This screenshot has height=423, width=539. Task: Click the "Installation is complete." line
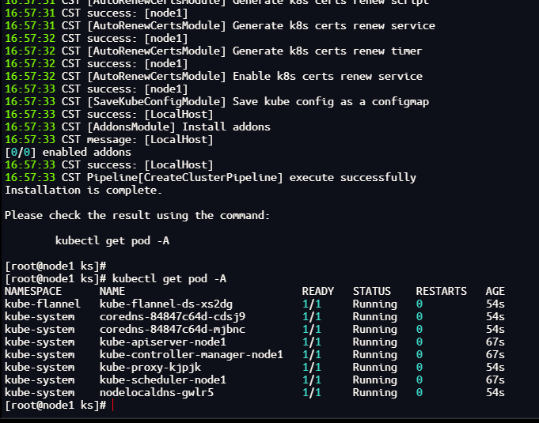tap(83, 190)
